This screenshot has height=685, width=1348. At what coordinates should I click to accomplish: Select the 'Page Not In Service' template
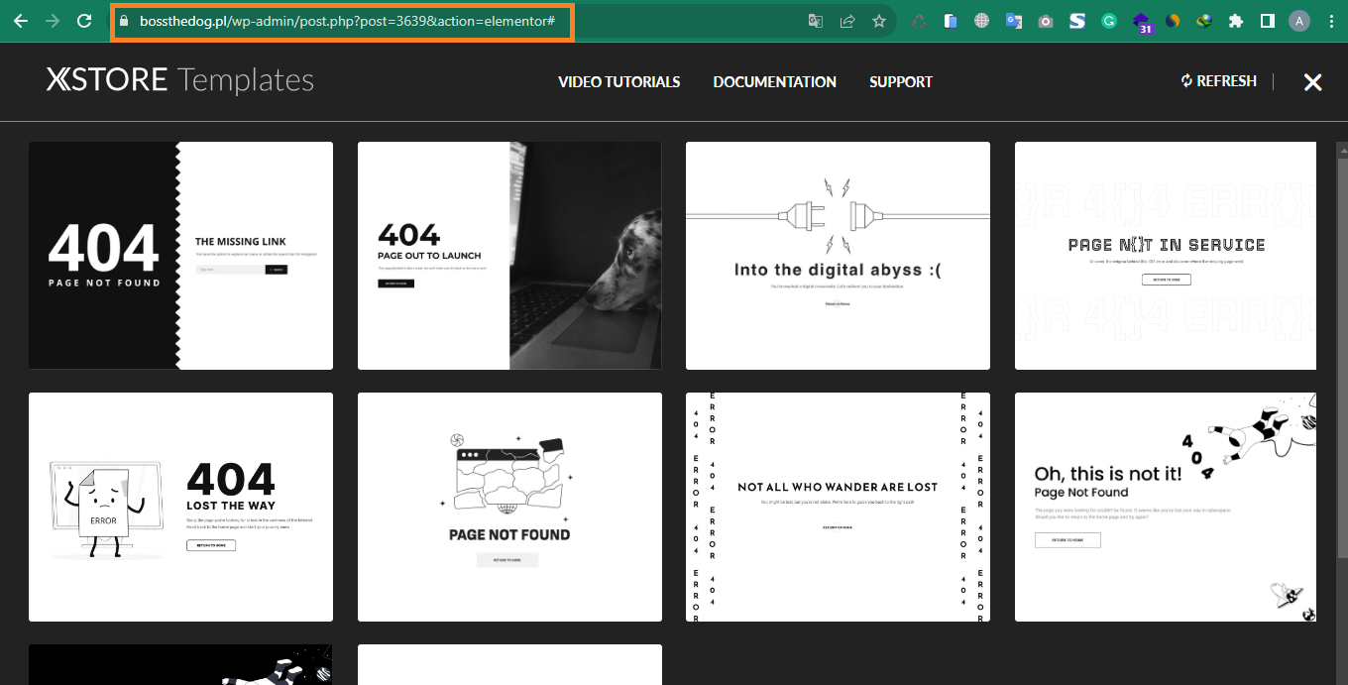1166,256
